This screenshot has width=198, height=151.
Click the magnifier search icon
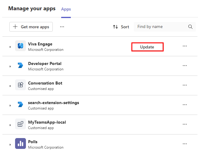coord(190,27)
